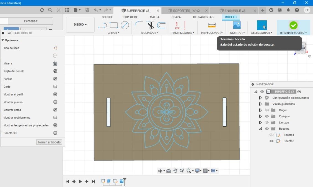Click the Insert image icon
Screen dimensions: 313x187
[237, 25]
